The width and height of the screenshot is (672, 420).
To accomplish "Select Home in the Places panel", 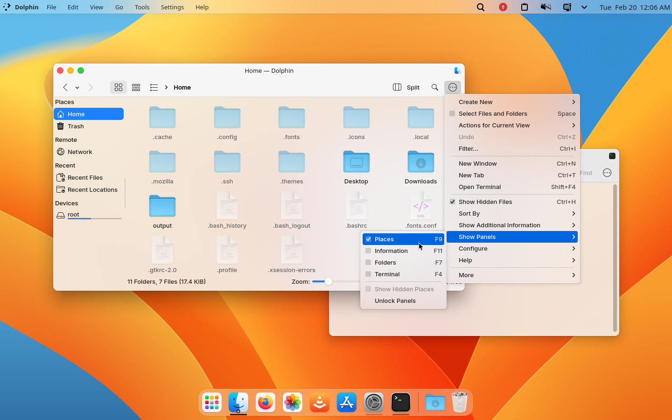I will coord(89,114).
